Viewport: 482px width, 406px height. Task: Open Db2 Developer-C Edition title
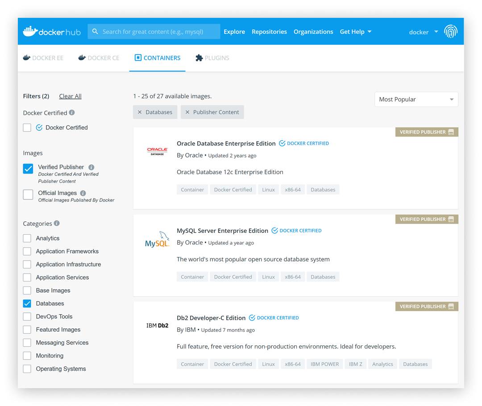coord(211,318)
